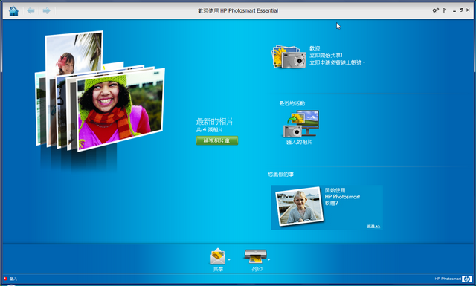Viewport: 476px width, 286px height.
Task: Close the HP Photosmart window
Action: pos(468,10)
